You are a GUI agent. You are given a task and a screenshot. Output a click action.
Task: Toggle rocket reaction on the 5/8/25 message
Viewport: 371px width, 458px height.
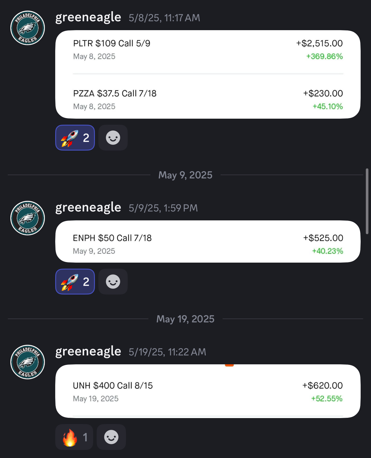click(x=75, y=138)
